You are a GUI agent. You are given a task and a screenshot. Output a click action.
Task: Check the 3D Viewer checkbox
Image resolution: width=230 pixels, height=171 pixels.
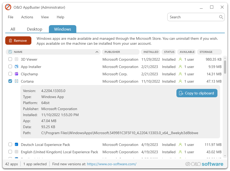point(10,59)
